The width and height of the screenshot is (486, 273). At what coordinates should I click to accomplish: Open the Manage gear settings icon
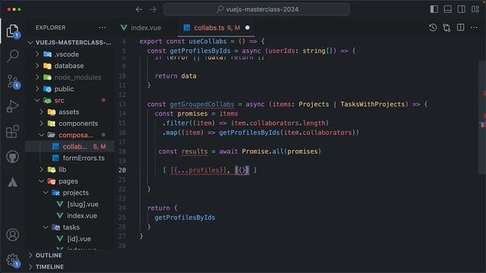pyautogui.click(x=13, y=261)
